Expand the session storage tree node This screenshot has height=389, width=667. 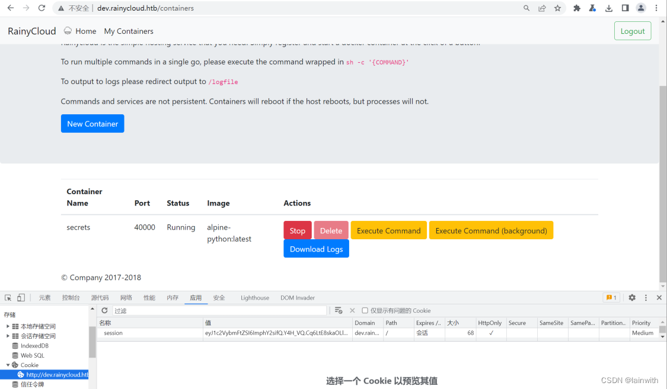pyautogui.click(x=8, y=336)
